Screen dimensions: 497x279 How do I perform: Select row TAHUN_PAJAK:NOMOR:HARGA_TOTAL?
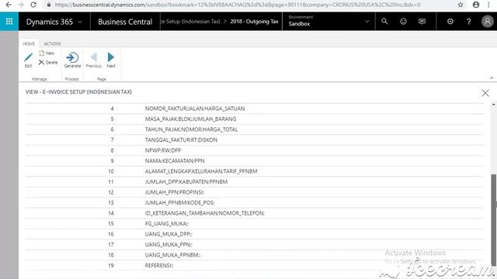pyautogui.click(x=254, y=129)
